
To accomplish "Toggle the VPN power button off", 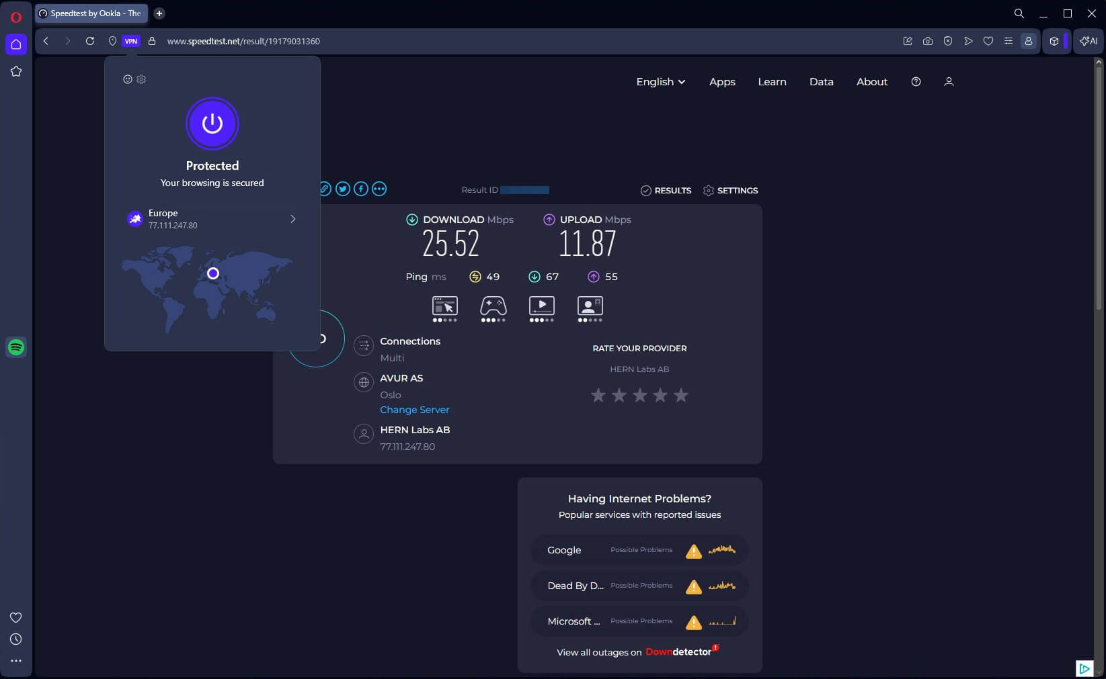I will [x=212, y=124].
